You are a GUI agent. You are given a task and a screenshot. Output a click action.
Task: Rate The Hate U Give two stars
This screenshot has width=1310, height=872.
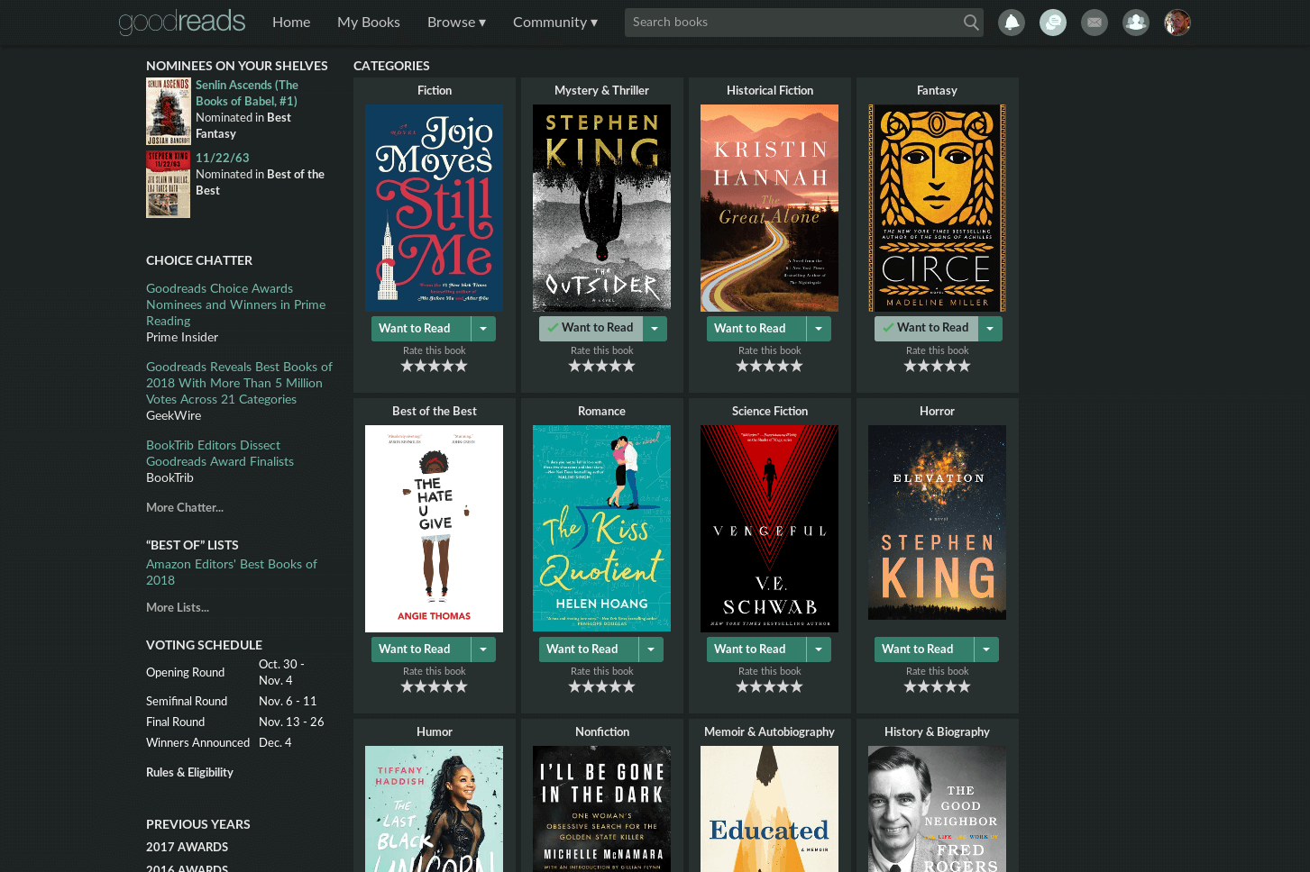click(x=421, y=686)
